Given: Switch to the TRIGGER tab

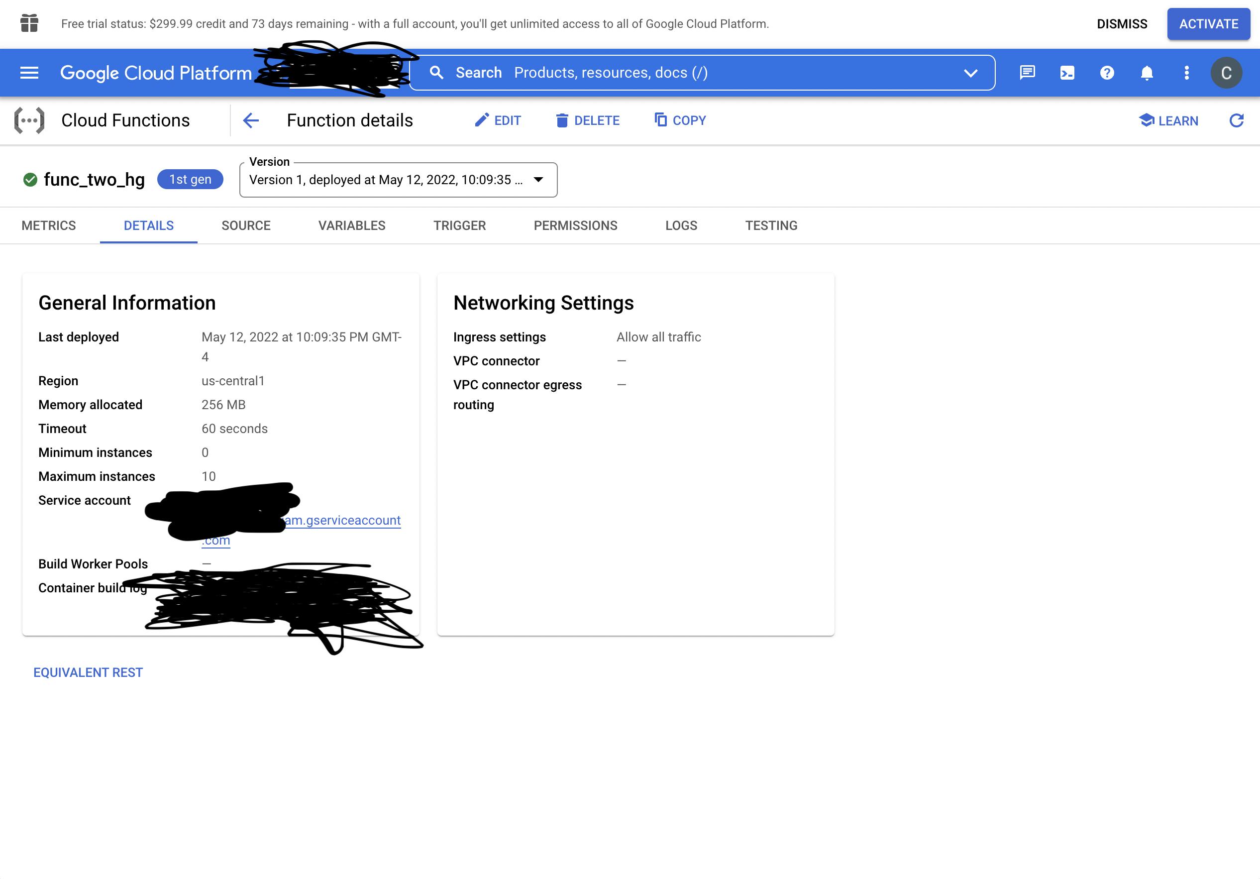Looking at the screenshot, I should click(460, 225).
